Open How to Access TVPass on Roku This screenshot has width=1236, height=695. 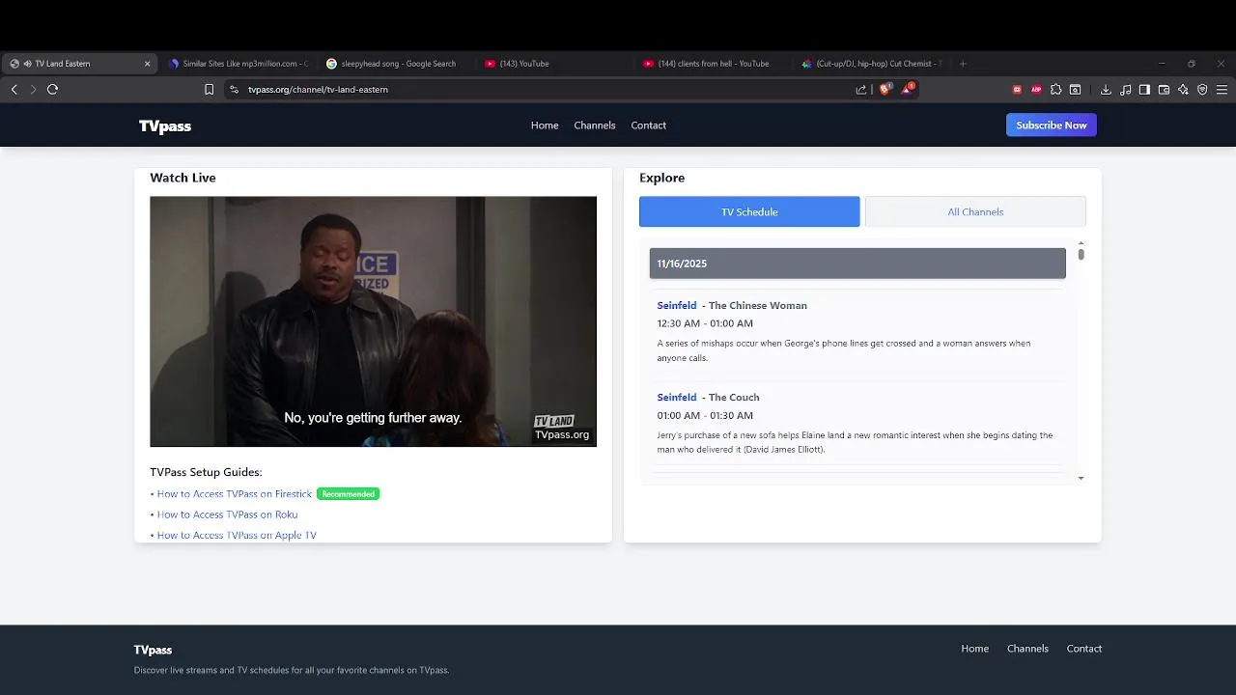click(227, 514)
